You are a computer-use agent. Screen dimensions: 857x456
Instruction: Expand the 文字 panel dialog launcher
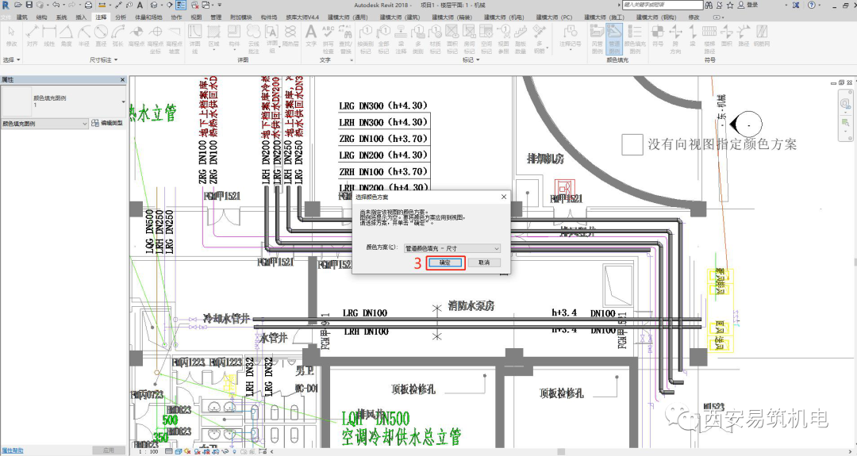[x=352, y=60]
